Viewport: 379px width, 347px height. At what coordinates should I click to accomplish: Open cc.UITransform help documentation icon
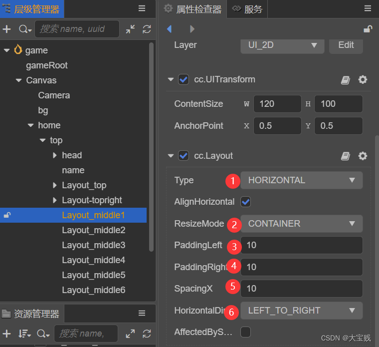pyautogui.click(x=346, y=80)
